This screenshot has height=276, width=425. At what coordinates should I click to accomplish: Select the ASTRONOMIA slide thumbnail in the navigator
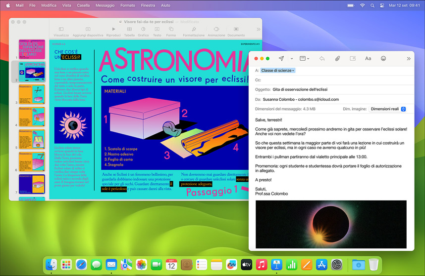(x=32, y=72)
